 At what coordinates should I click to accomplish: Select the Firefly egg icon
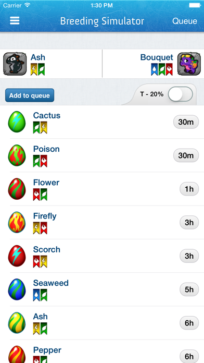pyautogui.click(x=17, y=222)
